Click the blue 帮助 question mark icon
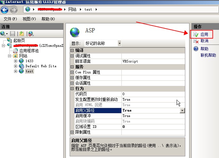This screenshot has width=219, height=158. pyautogui.click(x=196, y=49)
